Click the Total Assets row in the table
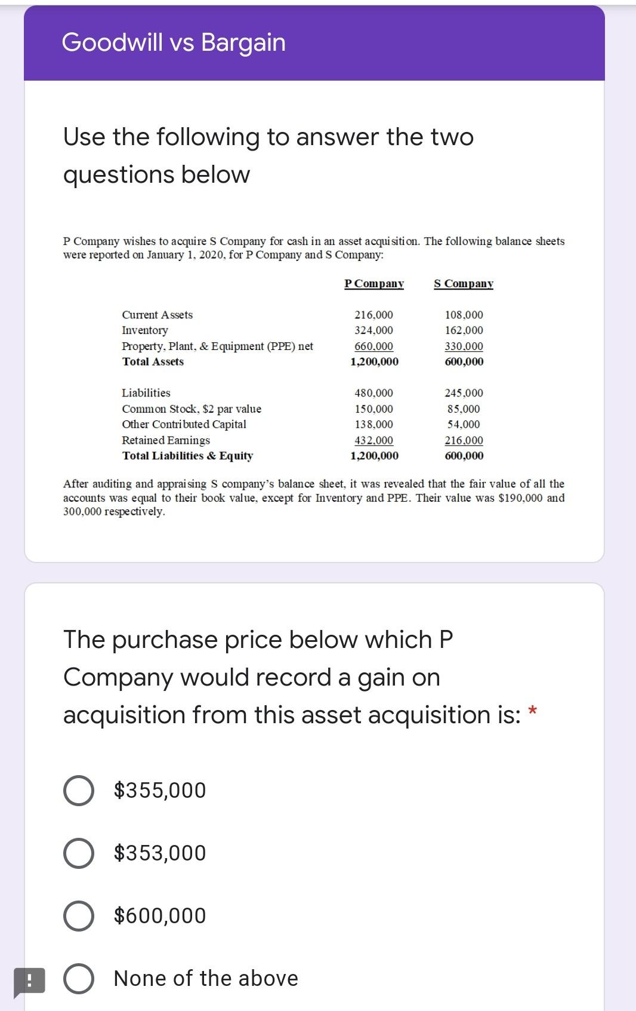The width and height of the screenshot is (636, 1011). (x=153, y=361)
